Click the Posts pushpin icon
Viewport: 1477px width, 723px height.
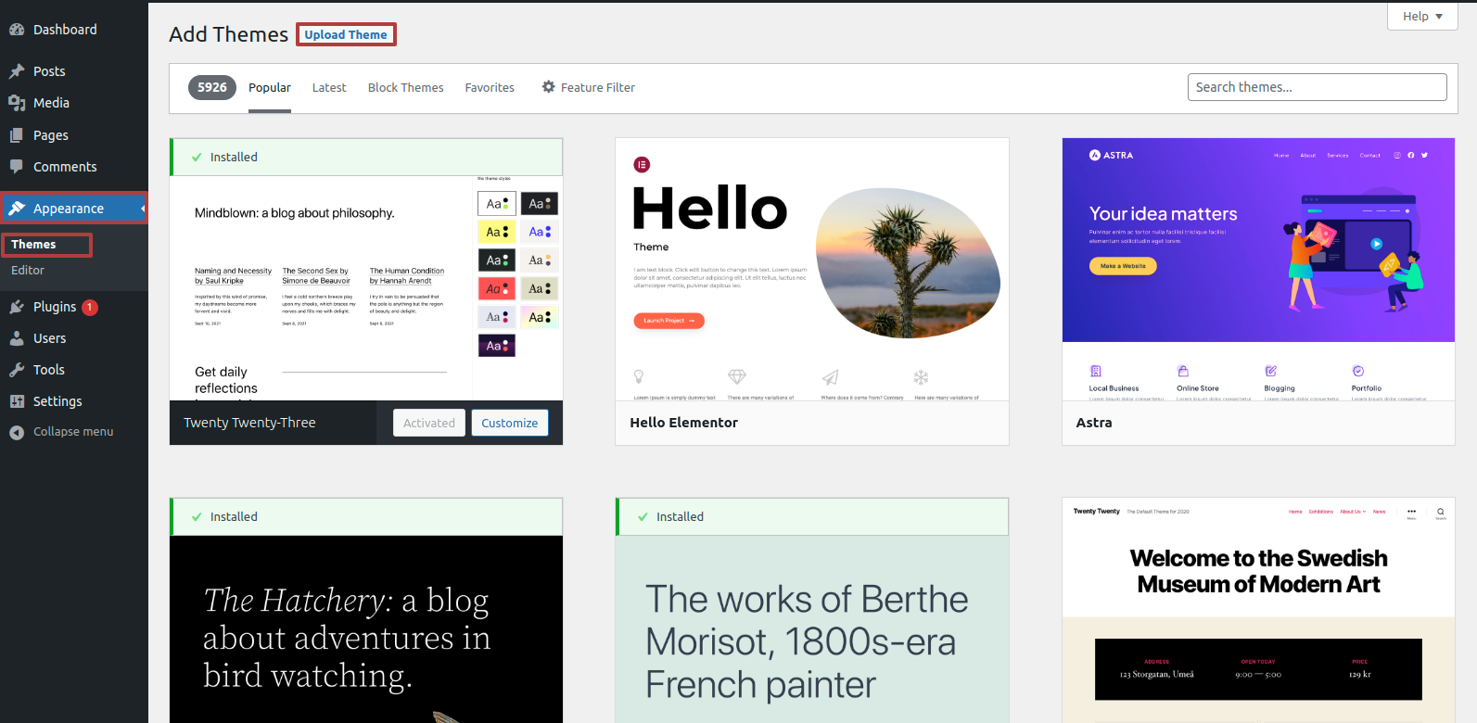click(17, 71)
